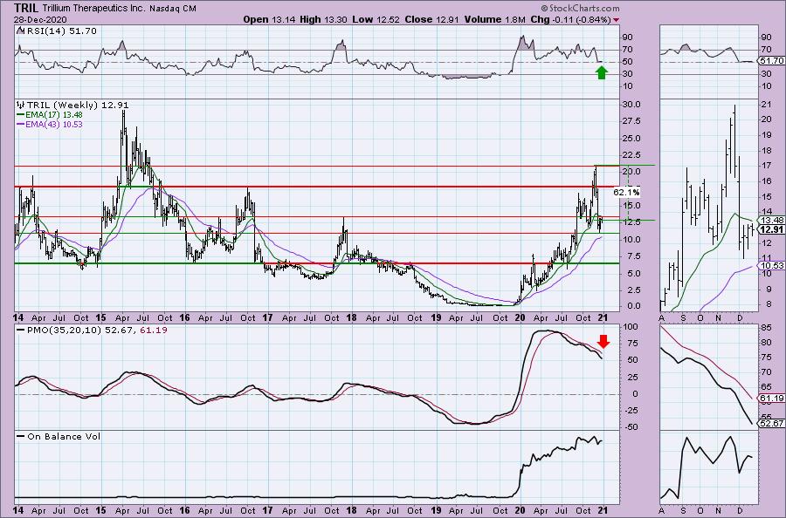
Task: Click the green EMA(17) legend line swatch
Action: (x=21, y=114)
